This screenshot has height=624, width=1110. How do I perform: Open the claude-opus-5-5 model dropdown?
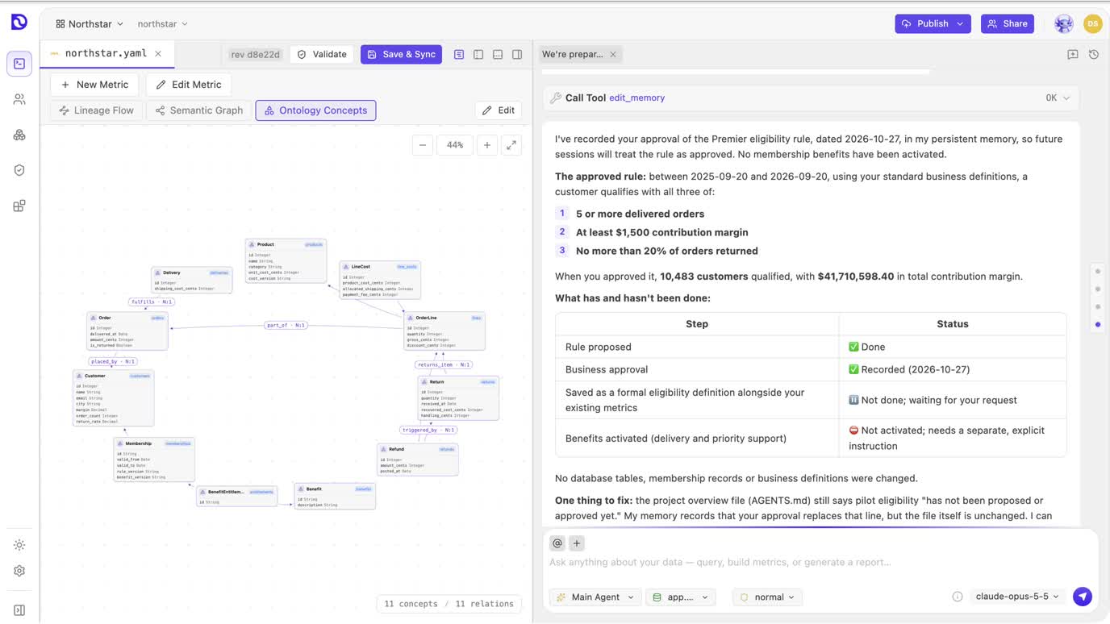pyautogui.click(x=1016, y=597)
